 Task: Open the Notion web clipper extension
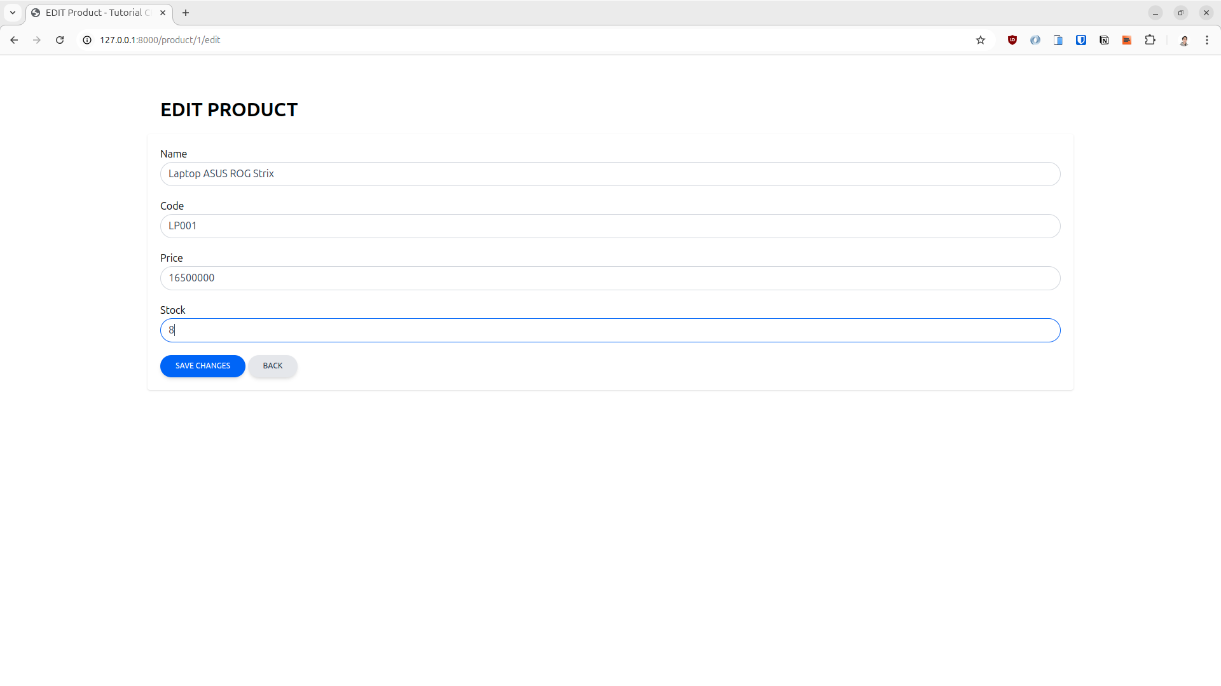pyautogui.click(x=1104, y=39)
